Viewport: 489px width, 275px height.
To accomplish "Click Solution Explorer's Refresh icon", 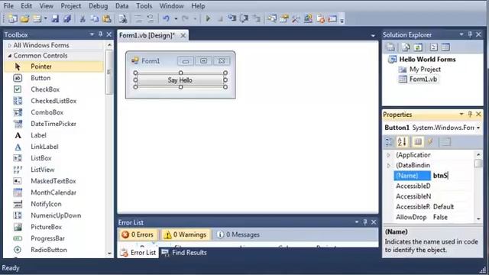I will tap(418, 47).
